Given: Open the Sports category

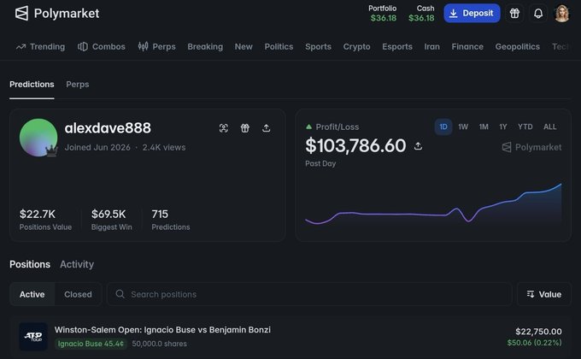Looking at the screenshot, I should click(319, 47).
